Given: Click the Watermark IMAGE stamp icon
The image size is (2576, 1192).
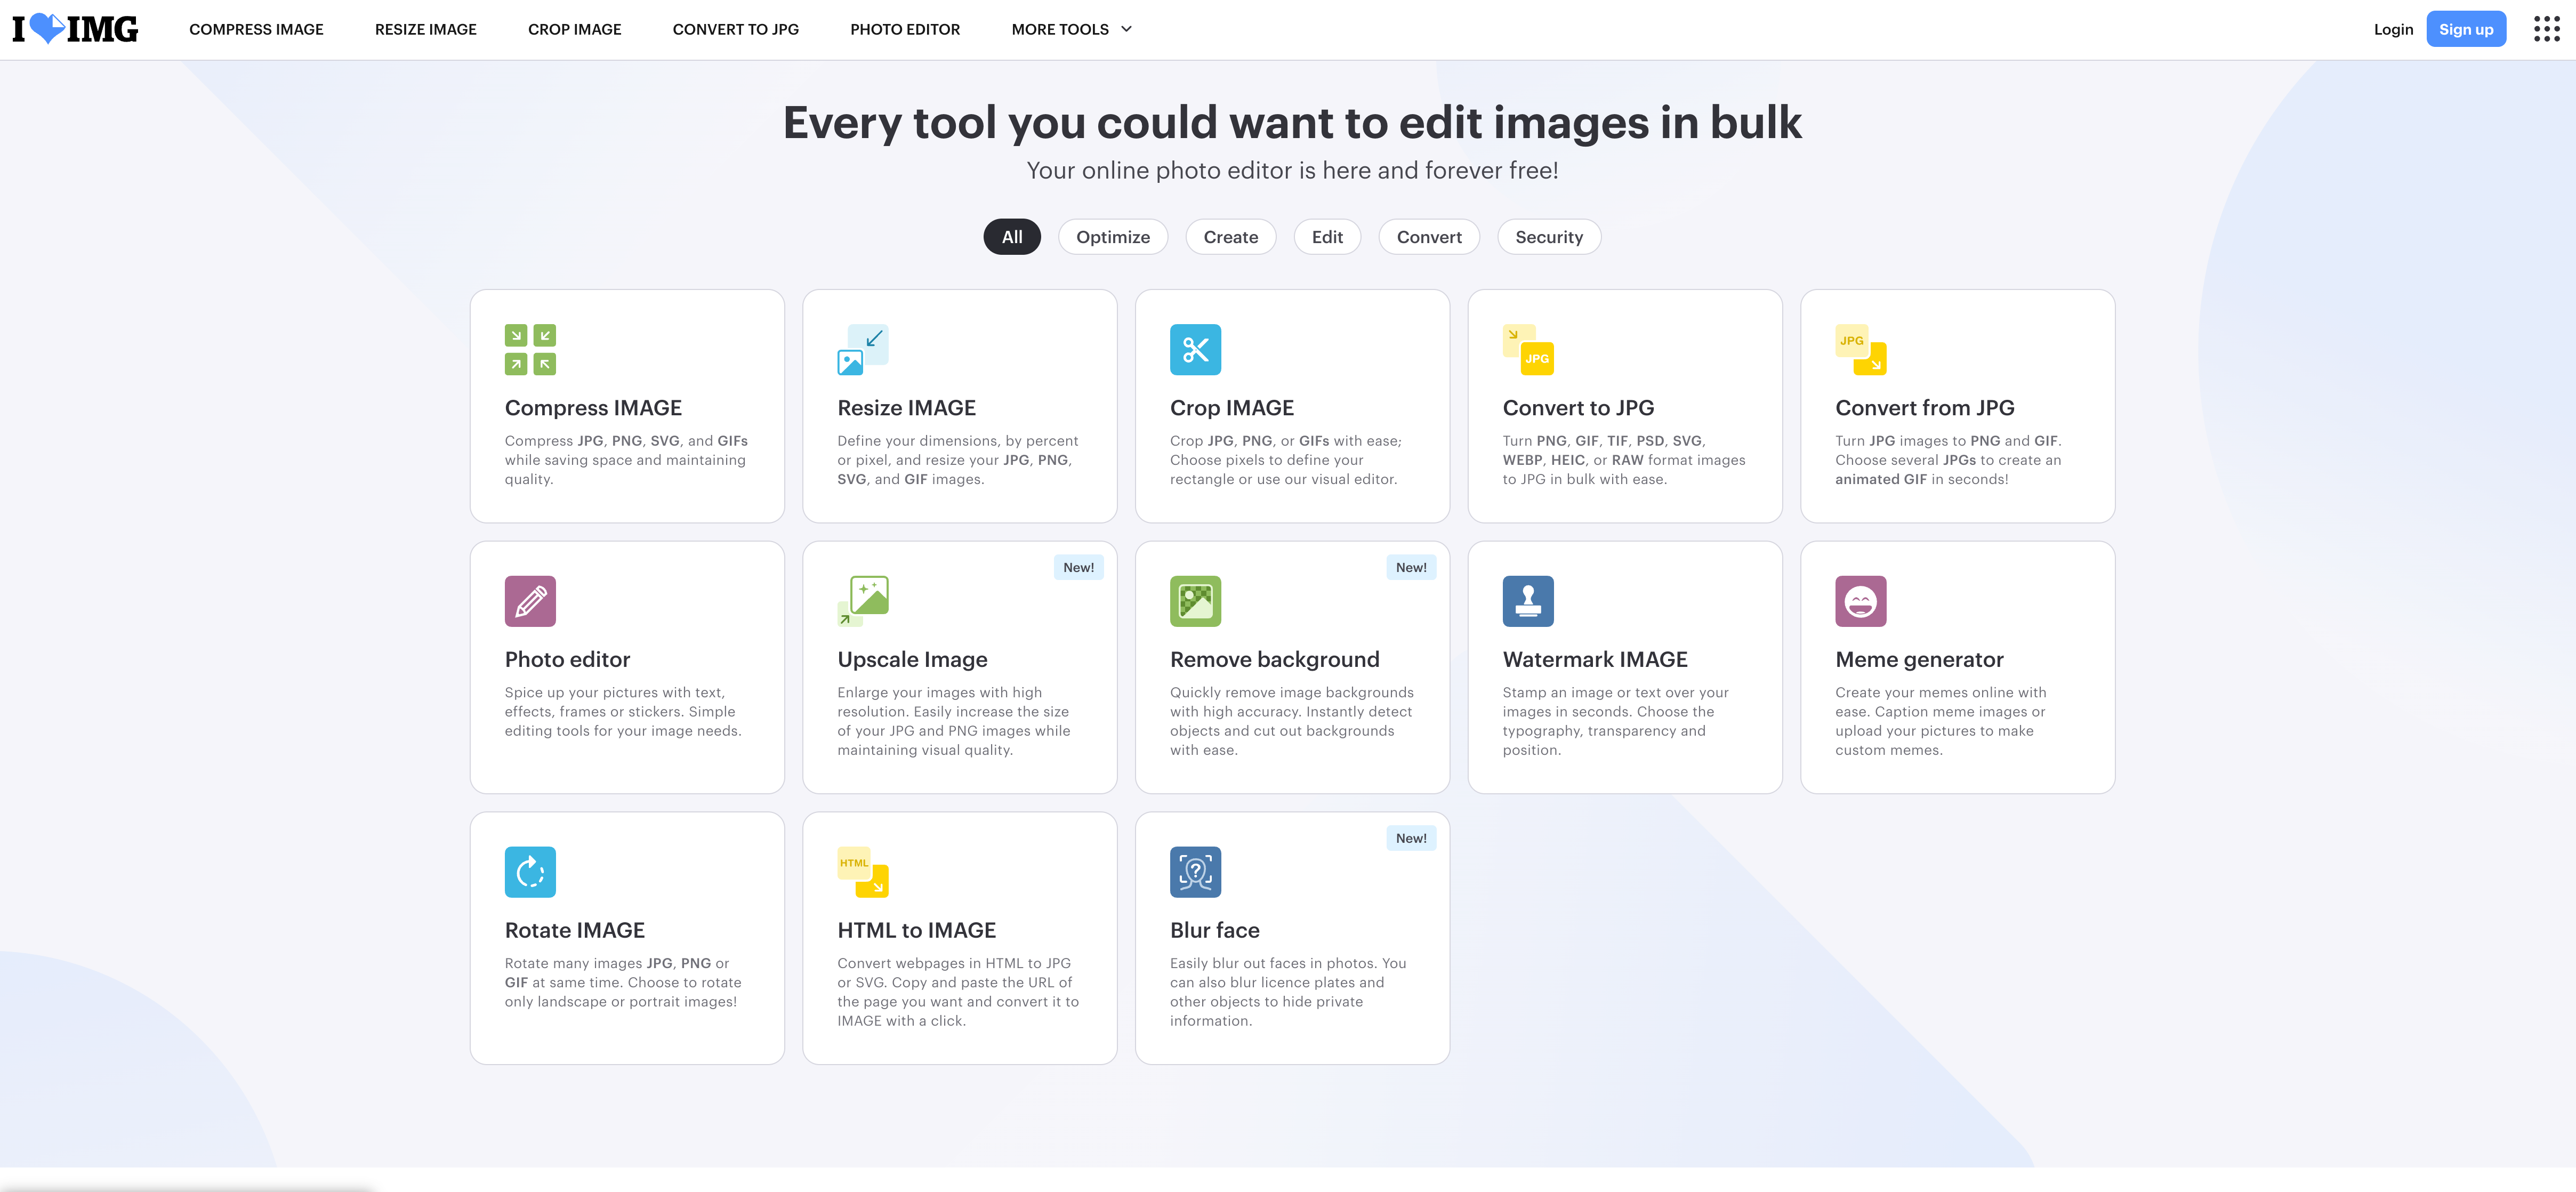Looking at the screenshot, I should click(1527, 601).
